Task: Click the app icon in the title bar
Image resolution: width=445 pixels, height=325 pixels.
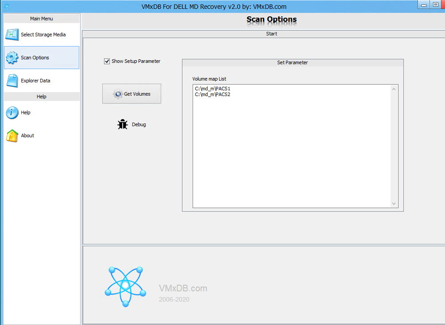Action: (8, 6)
